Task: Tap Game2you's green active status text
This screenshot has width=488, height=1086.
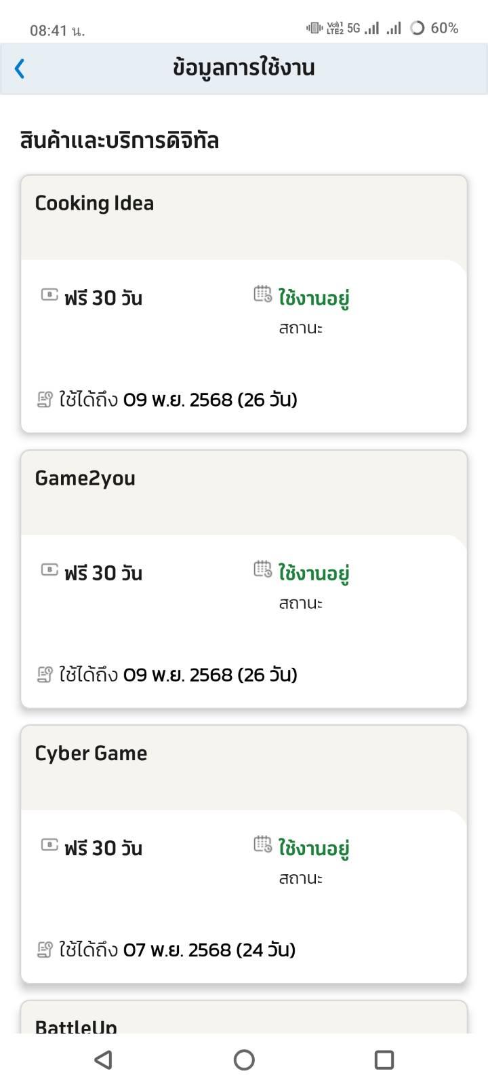Action: point(314,572)
